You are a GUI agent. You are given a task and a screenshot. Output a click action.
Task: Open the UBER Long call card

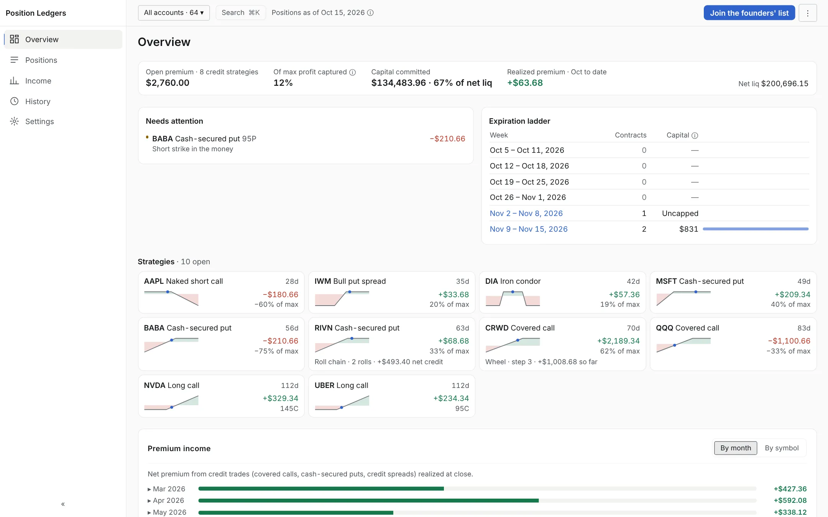click(x=392, y=396)
